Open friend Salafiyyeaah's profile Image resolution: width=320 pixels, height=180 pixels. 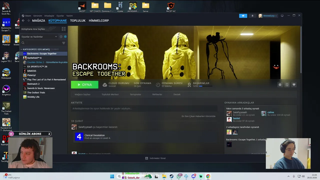click(240, 112)
